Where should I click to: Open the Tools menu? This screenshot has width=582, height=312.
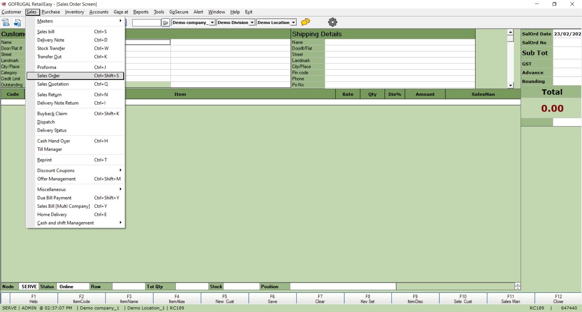point(159,12)
